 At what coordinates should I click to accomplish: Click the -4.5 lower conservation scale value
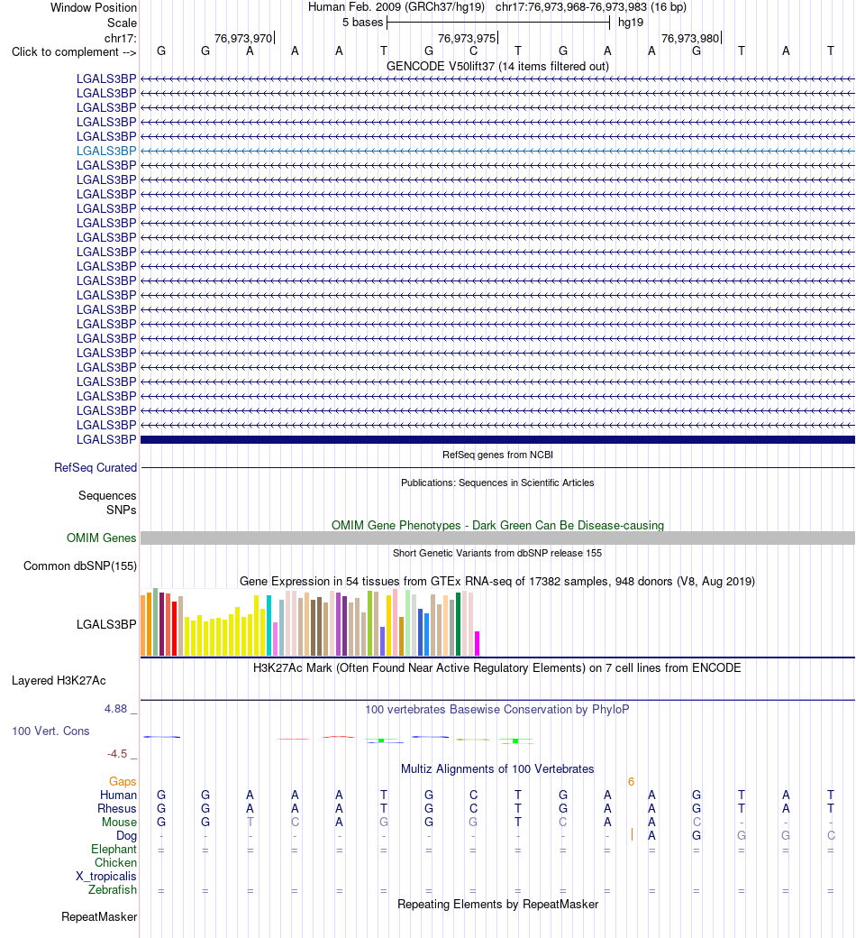pos(117,754)
